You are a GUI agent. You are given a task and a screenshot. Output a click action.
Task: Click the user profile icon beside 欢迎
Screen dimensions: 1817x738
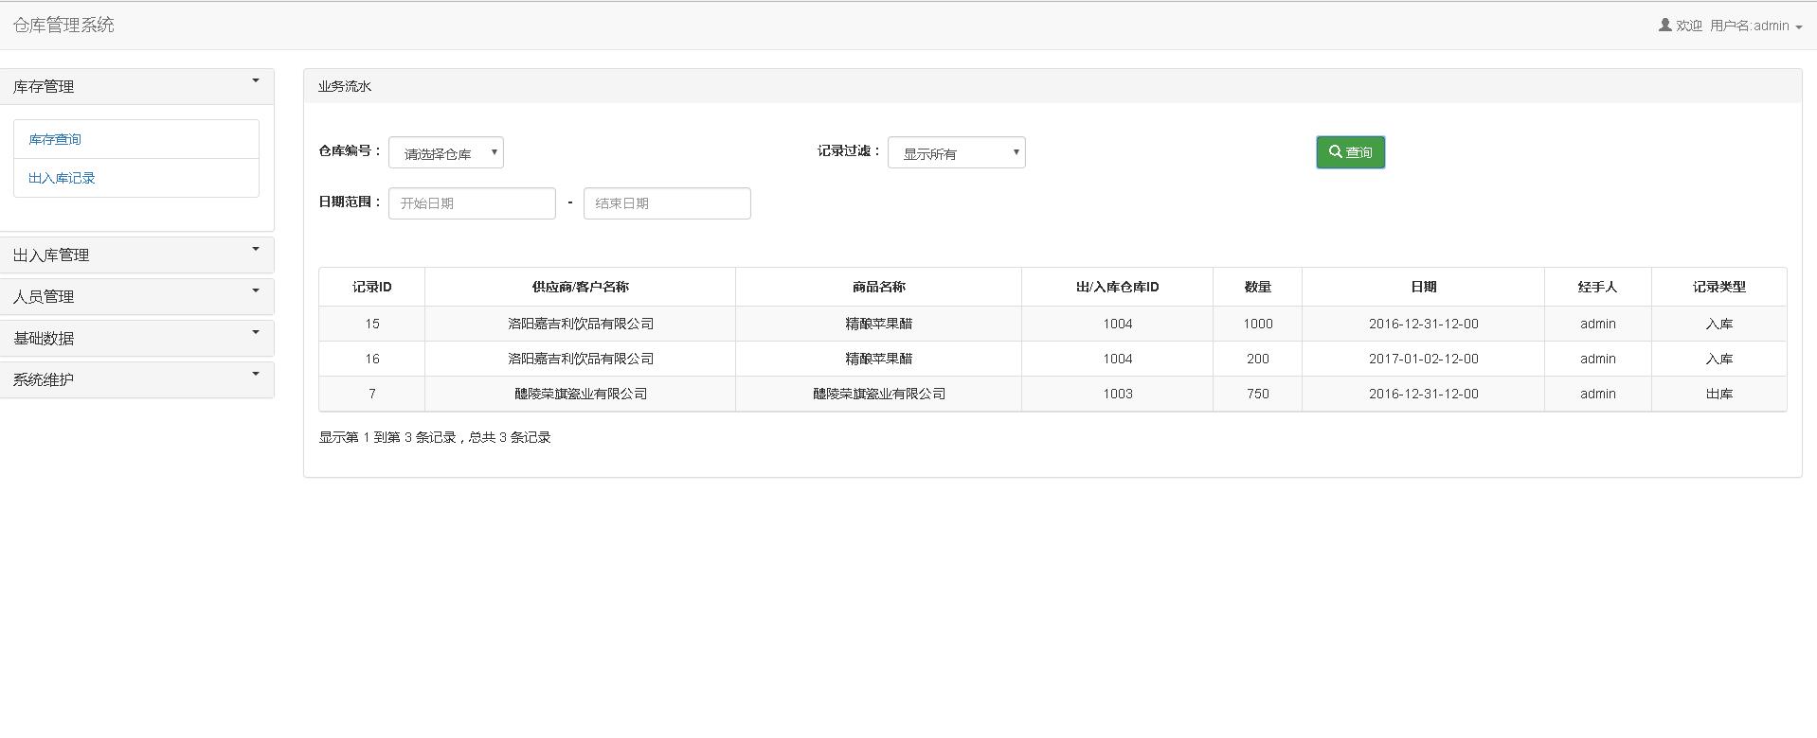click(x=1664, y=26)
